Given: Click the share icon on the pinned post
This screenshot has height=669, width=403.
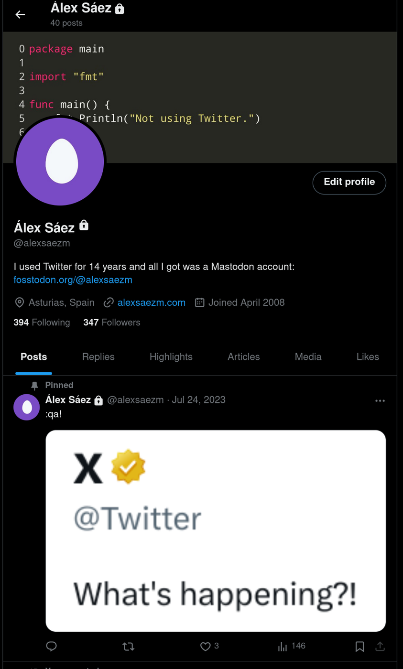Looking at the screenshot, I should point(381,647).
